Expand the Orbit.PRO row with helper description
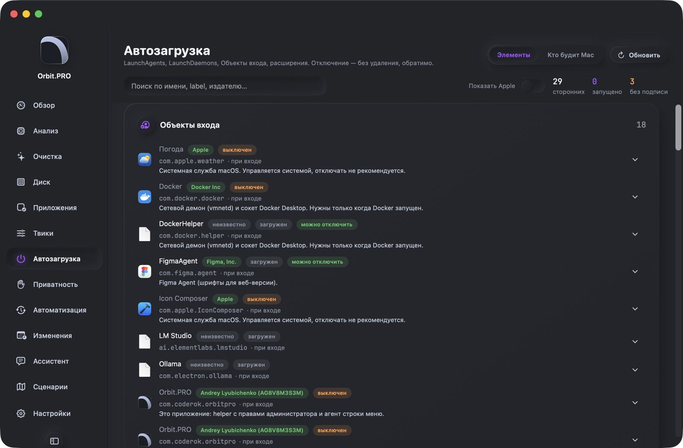 635,403
